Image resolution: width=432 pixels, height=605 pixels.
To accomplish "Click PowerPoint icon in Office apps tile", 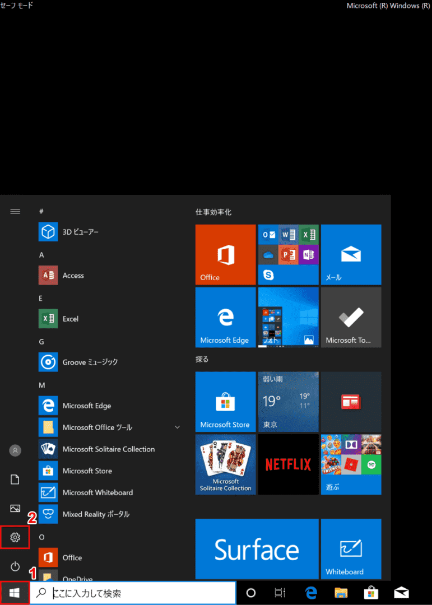I will 289,255.
